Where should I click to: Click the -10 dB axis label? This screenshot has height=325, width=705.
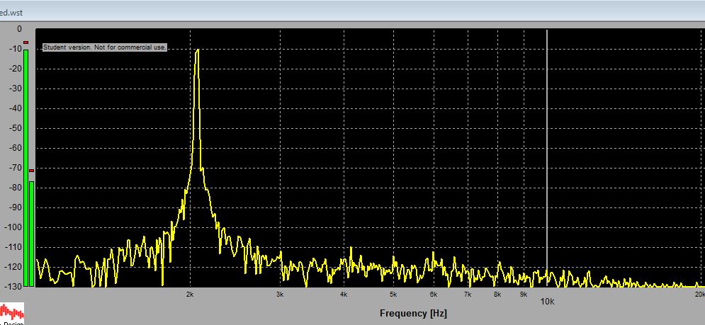[16, 49]
